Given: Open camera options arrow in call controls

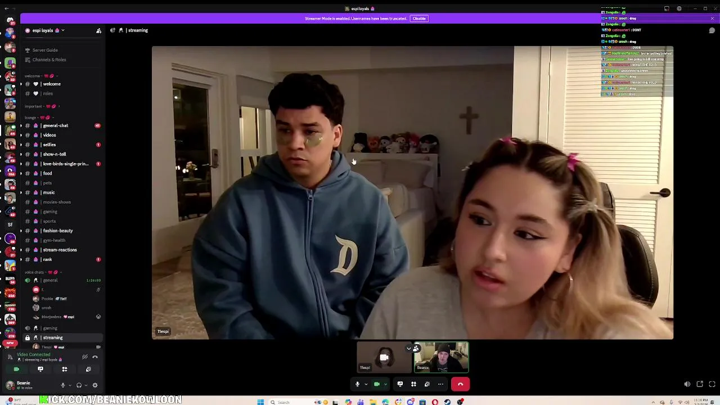Looking at the screenshot, I should (385, 384).
